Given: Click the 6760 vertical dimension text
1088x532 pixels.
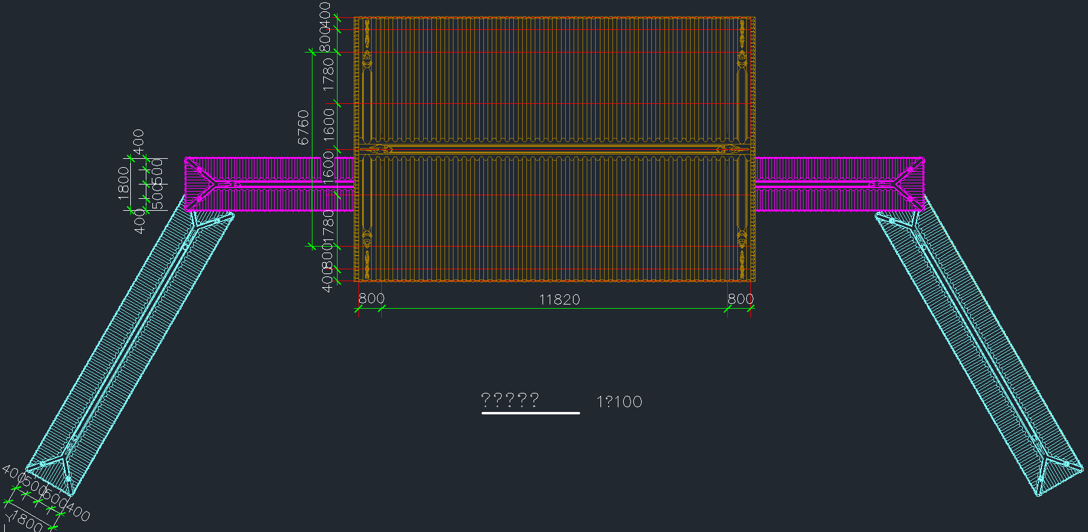Looking at the screenshot, I should coord(304,127).
